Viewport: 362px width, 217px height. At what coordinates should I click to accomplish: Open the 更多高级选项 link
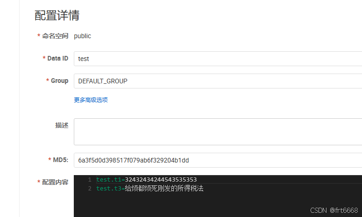(x=91, y=100)
